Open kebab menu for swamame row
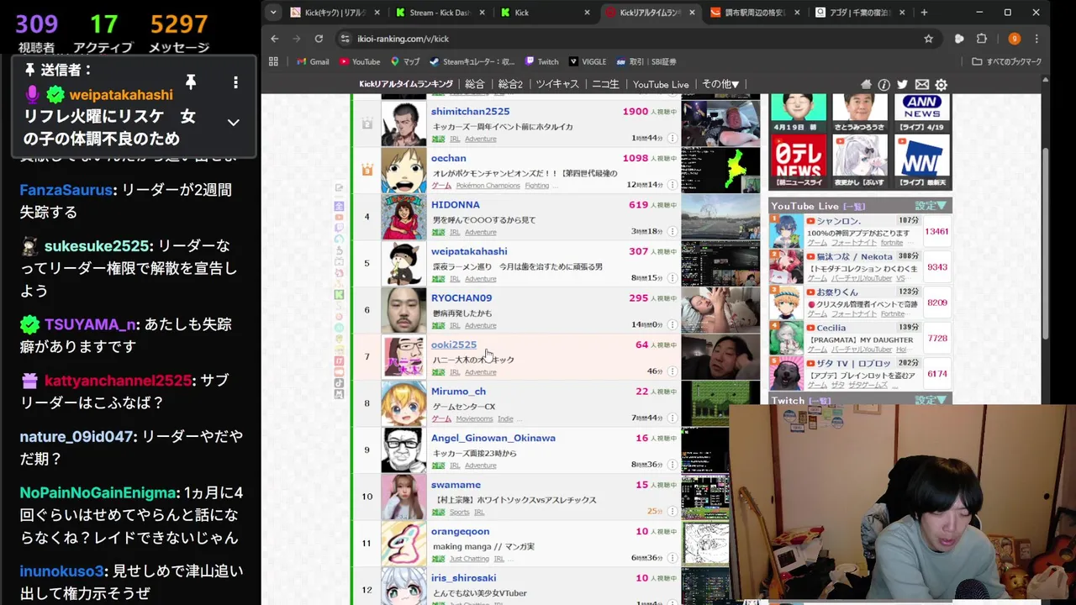This screenshot has height=605, width=1076. click(x=672, y=511)
